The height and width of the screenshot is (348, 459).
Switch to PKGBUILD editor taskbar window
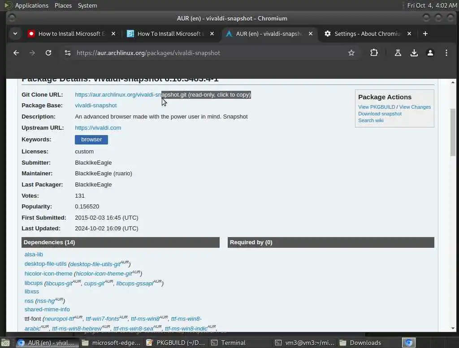tap(176, 343)
